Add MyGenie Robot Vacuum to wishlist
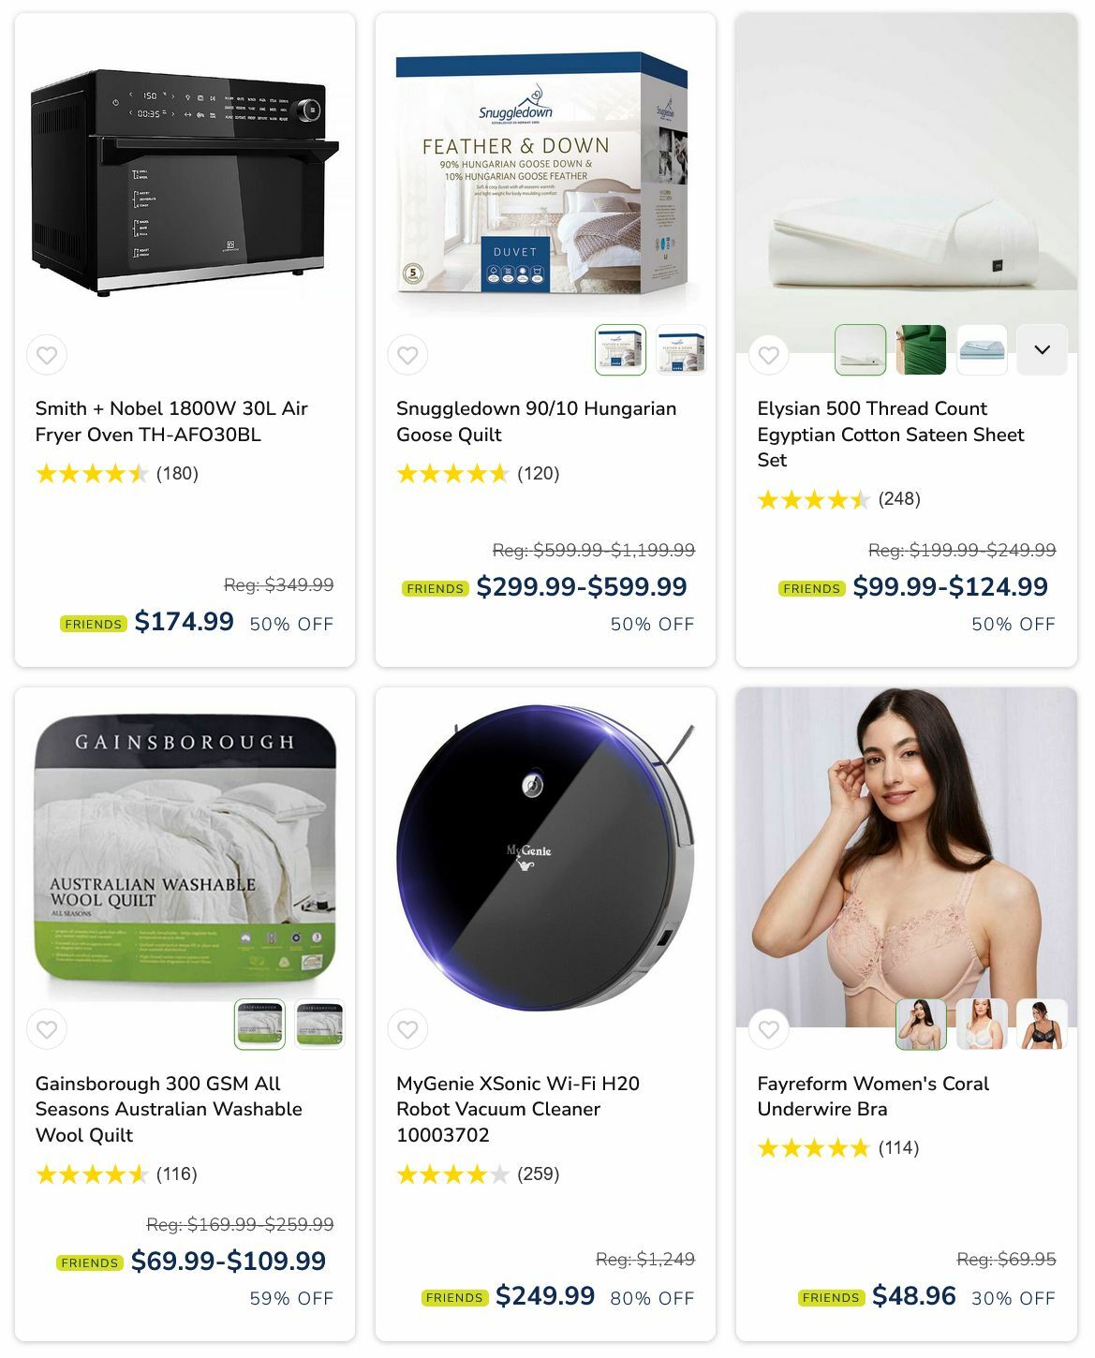The width and height of the screenshot is (1095, 1358). coord(407,1029)
